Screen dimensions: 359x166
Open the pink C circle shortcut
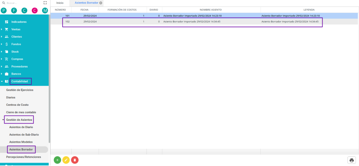click(x=35, y=10)
